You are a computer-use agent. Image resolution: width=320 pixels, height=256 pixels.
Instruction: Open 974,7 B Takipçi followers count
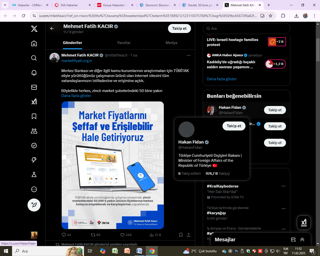(x=218, y=173)
